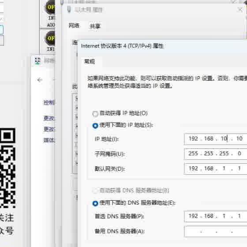Close the 以太网 属性 dialog

point(240,9)
